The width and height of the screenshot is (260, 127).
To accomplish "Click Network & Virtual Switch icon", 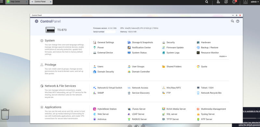I will [x=95, y=88].
